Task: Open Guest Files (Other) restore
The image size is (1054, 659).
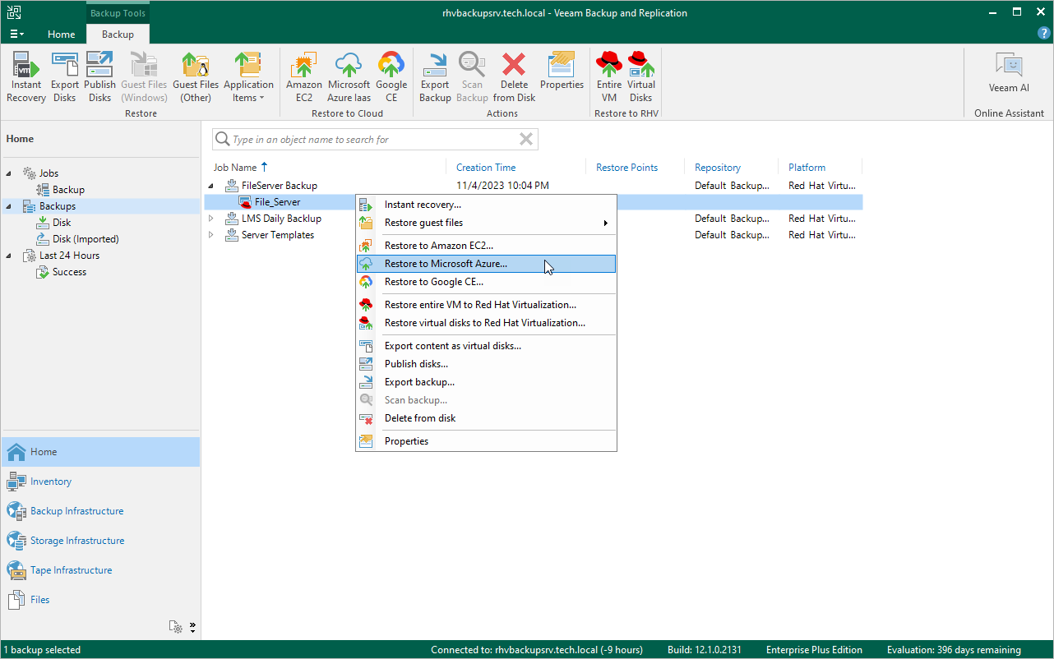Action: [x=196, y=77]
